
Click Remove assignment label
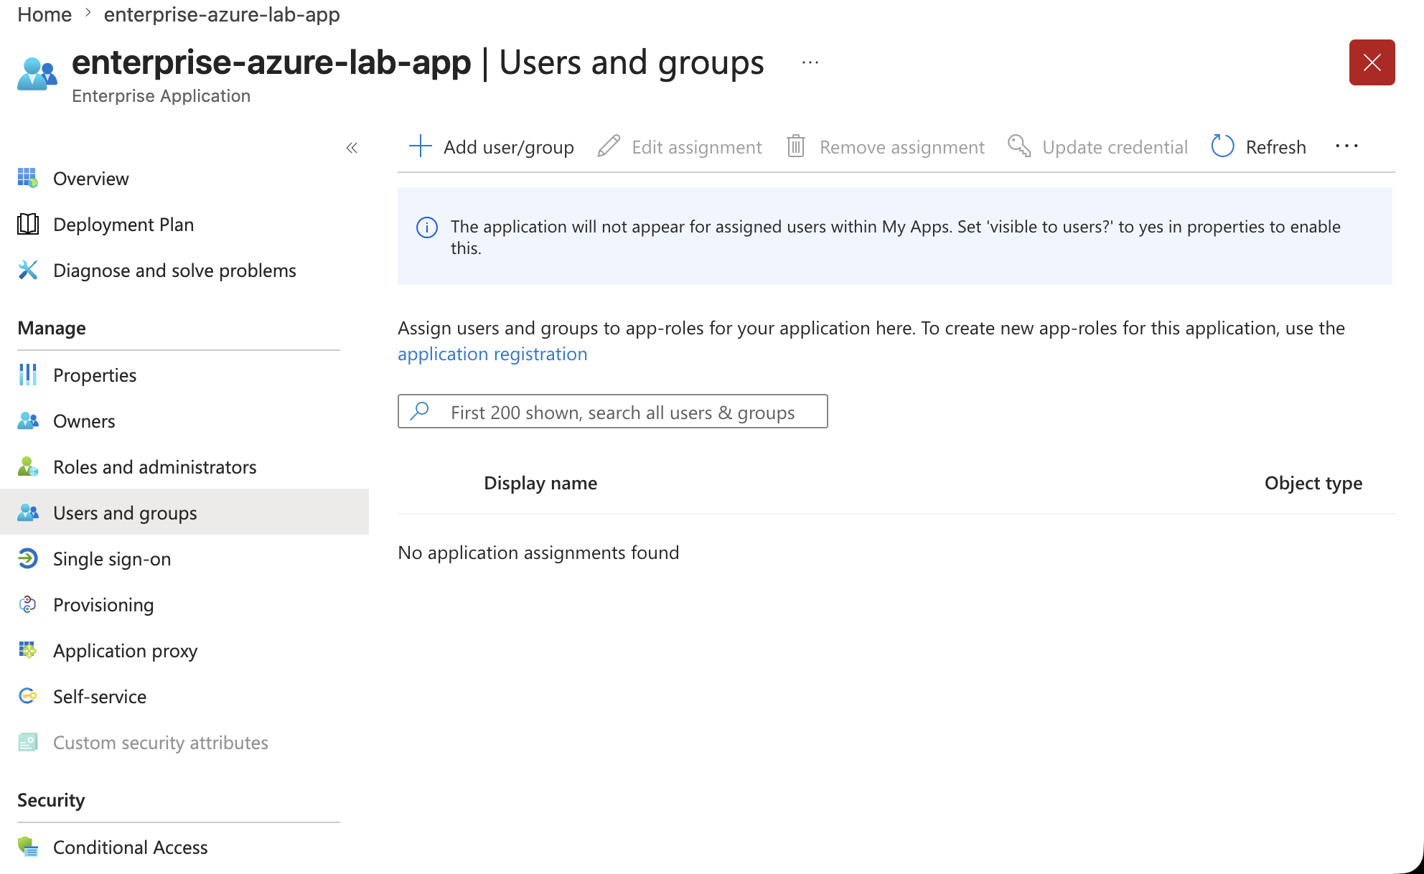coord(901,147)
